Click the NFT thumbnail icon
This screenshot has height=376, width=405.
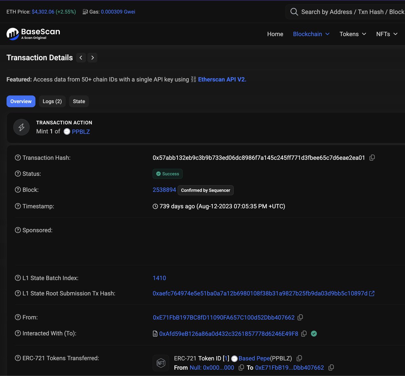click(161, 363)
